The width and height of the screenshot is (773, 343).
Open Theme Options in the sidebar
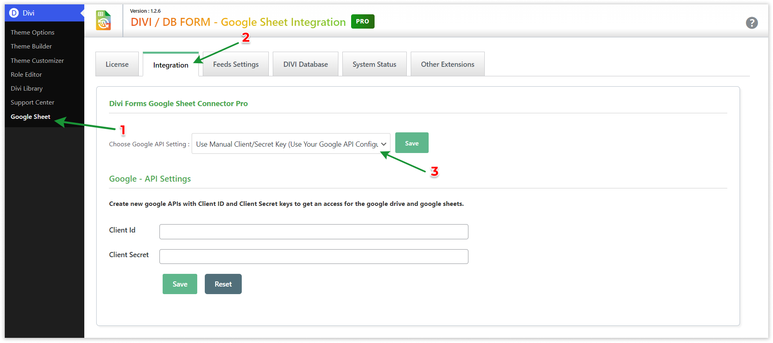tap(33, 33)
